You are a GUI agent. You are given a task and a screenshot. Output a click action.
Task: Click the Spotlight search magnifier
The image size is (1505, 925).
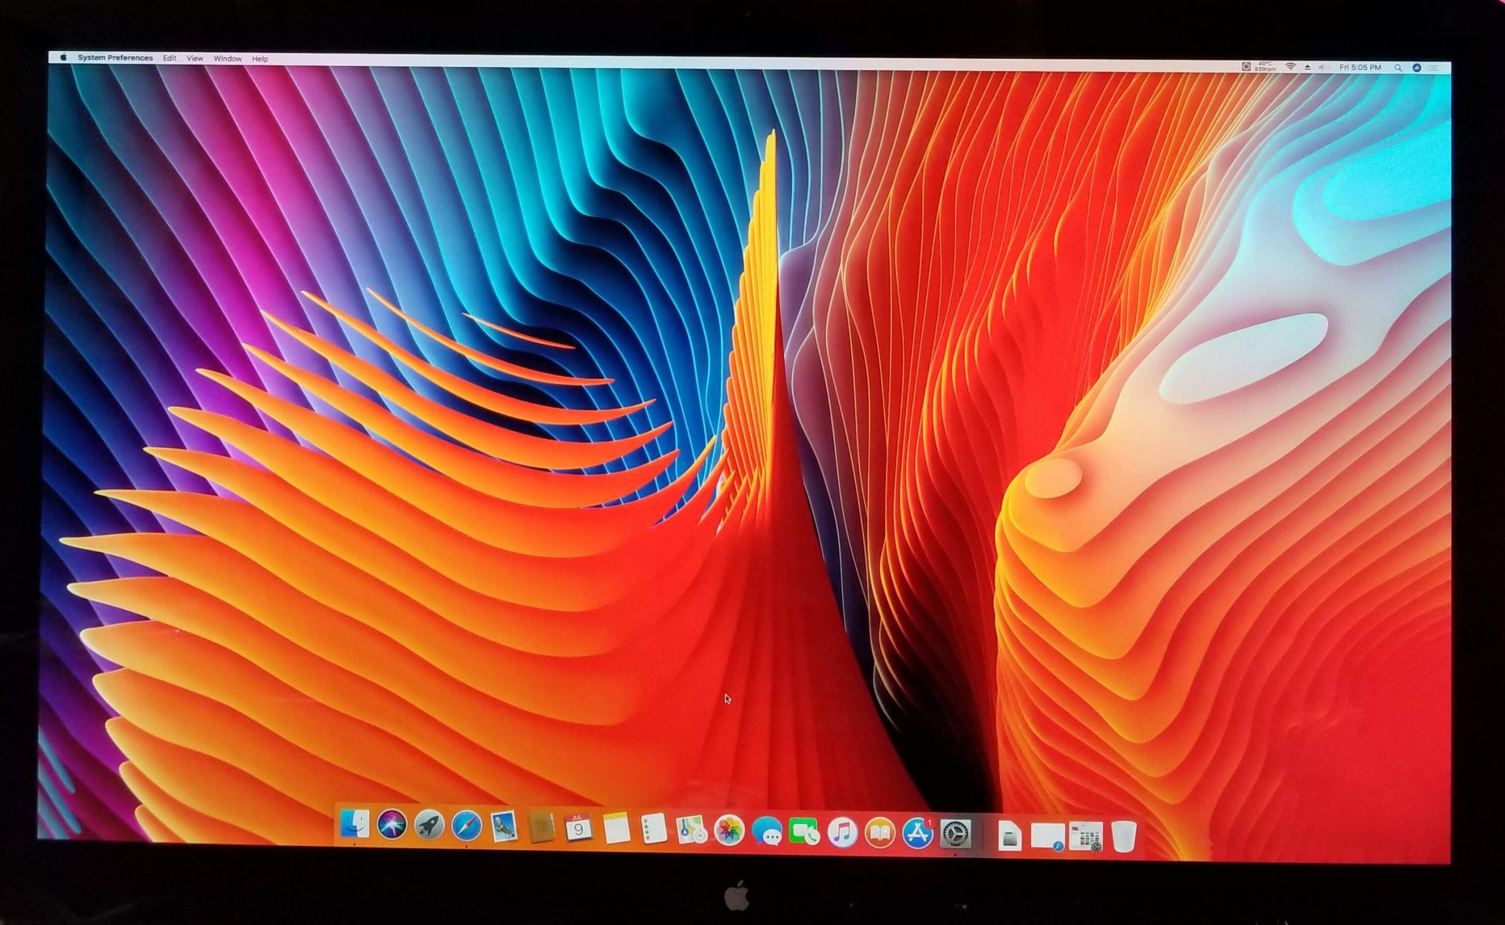[x=1398, y=68]
